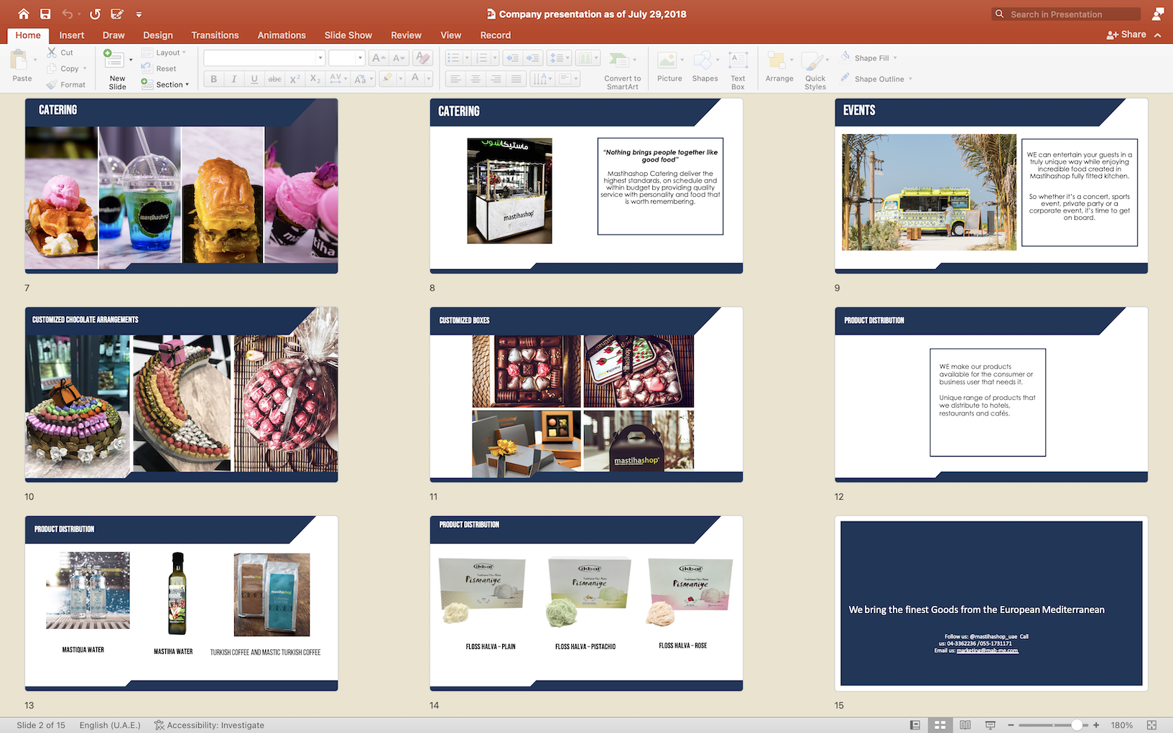Screen dimensions: 1173x733
Task: Click the Increase Indent icon
Action: pyautogui.click(x=532, y=58)
